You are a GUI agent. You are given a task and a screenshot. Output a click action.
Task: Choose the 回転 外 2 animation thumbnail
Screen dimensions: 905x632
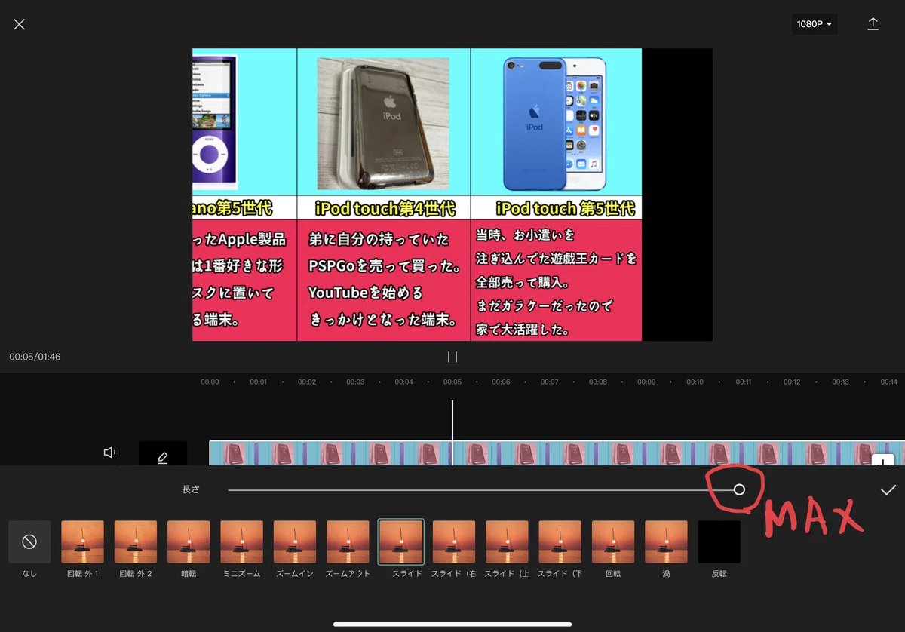pos(136,541)
